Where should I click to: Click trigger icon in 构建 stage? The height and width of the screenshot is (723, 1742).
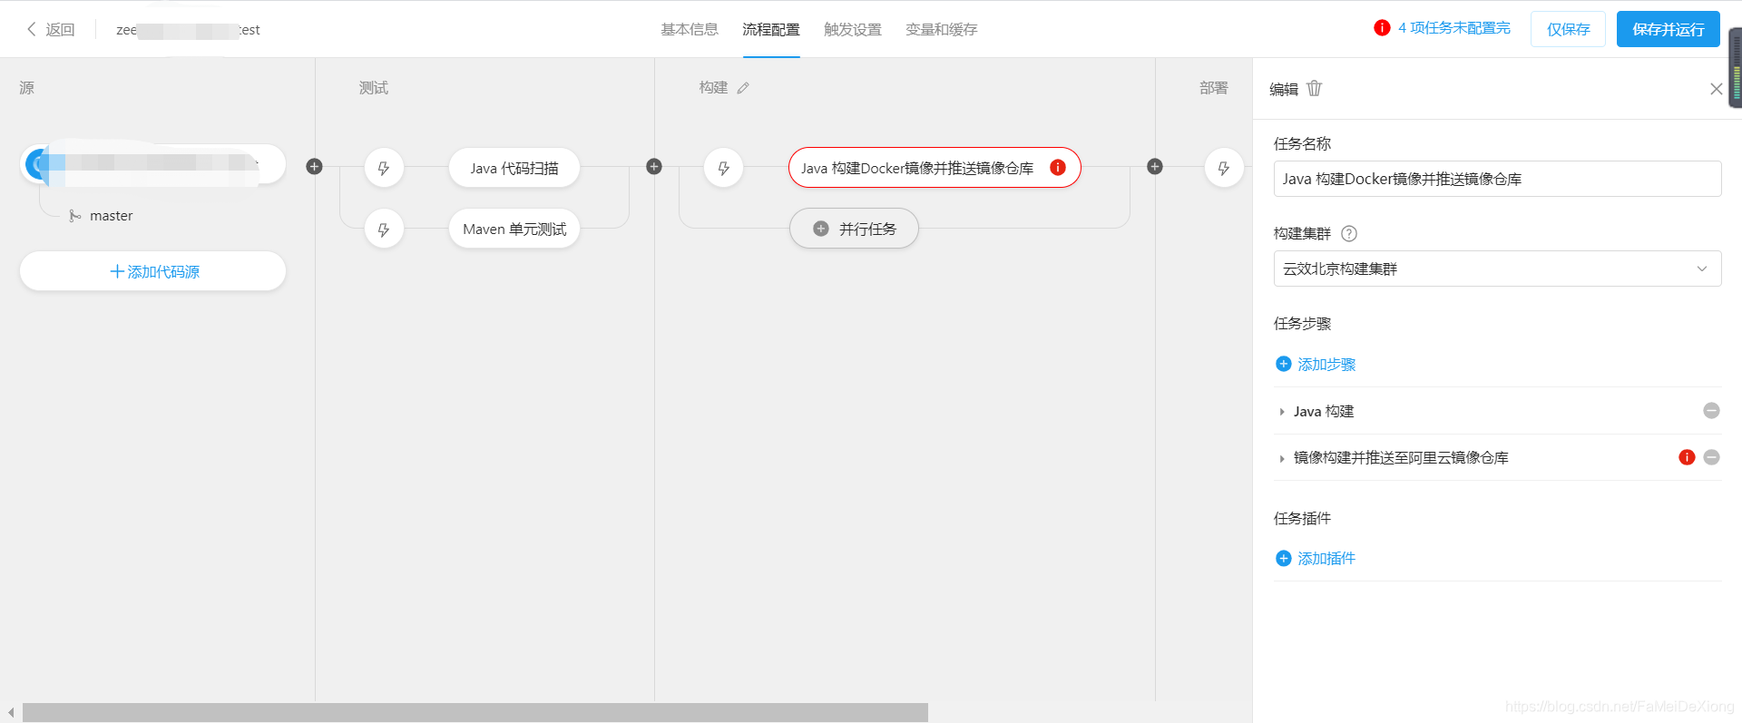tap(723, 168)
